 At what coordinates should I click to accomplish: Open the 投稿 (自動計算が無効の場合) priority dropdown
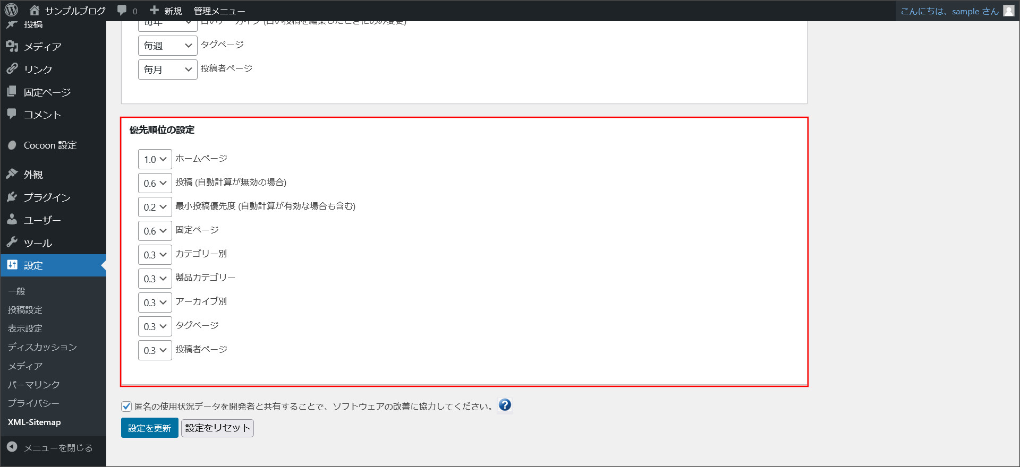[x=155, y=183]
